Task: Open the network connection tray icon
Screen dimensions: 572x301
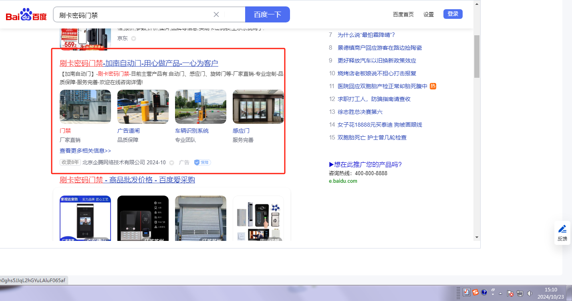Action: coord(520,293)
